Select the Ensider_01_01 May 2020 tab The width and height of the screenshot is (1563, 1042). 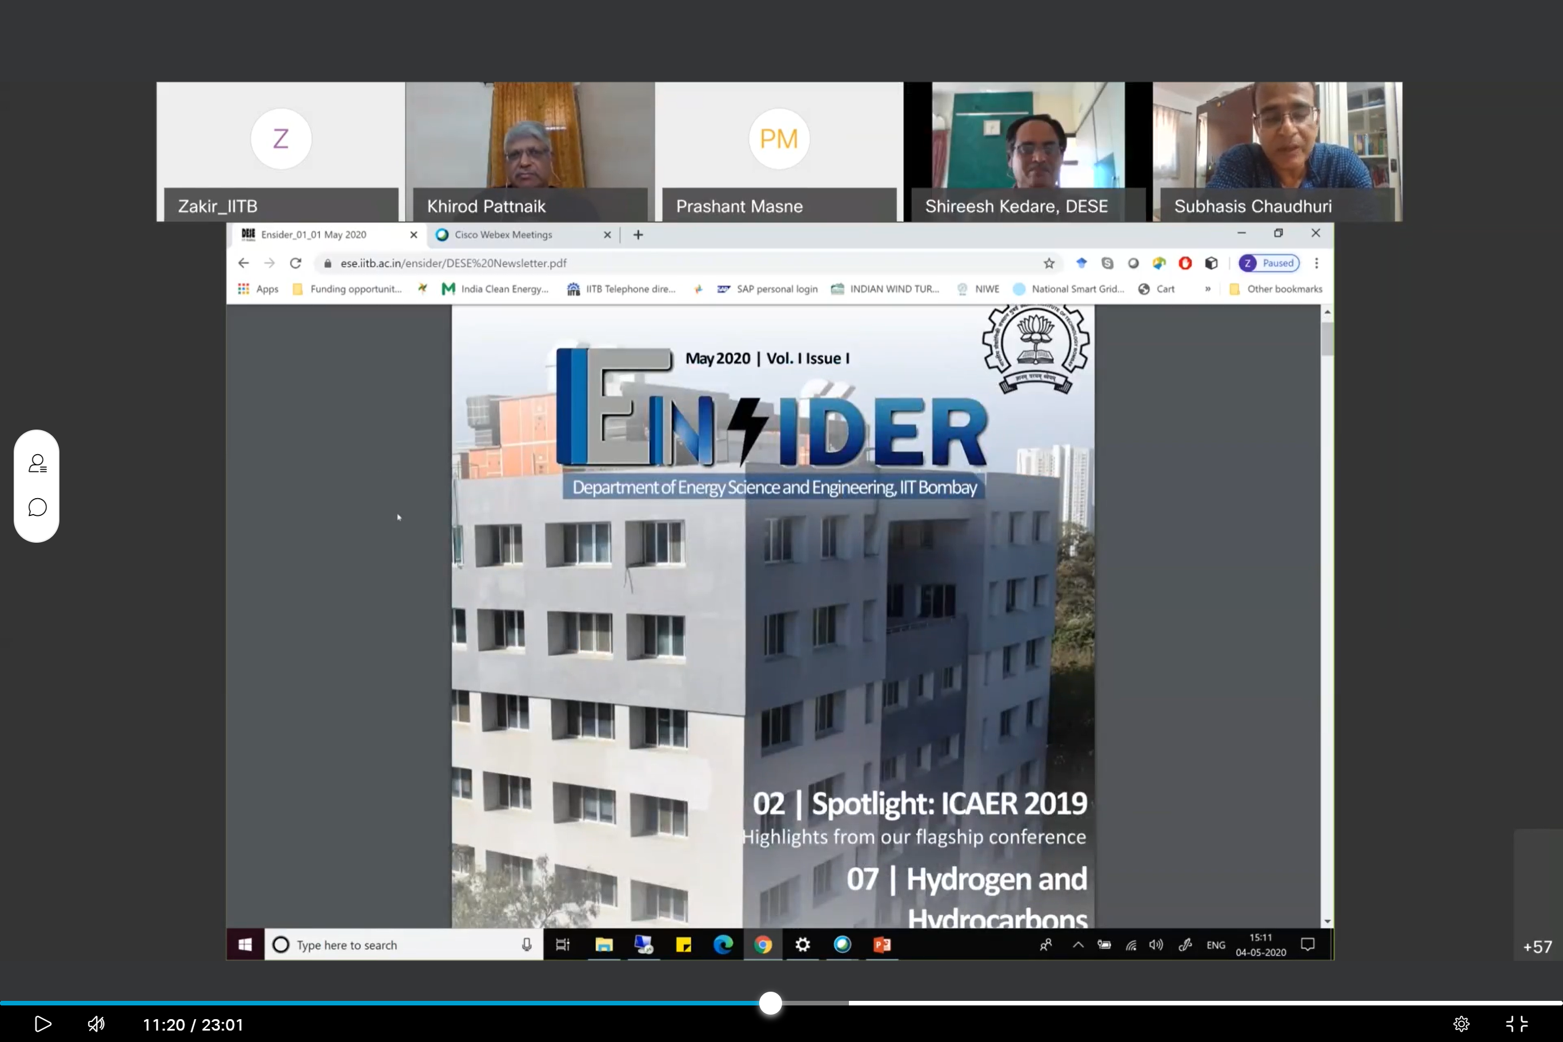click(x=314, y=235)
